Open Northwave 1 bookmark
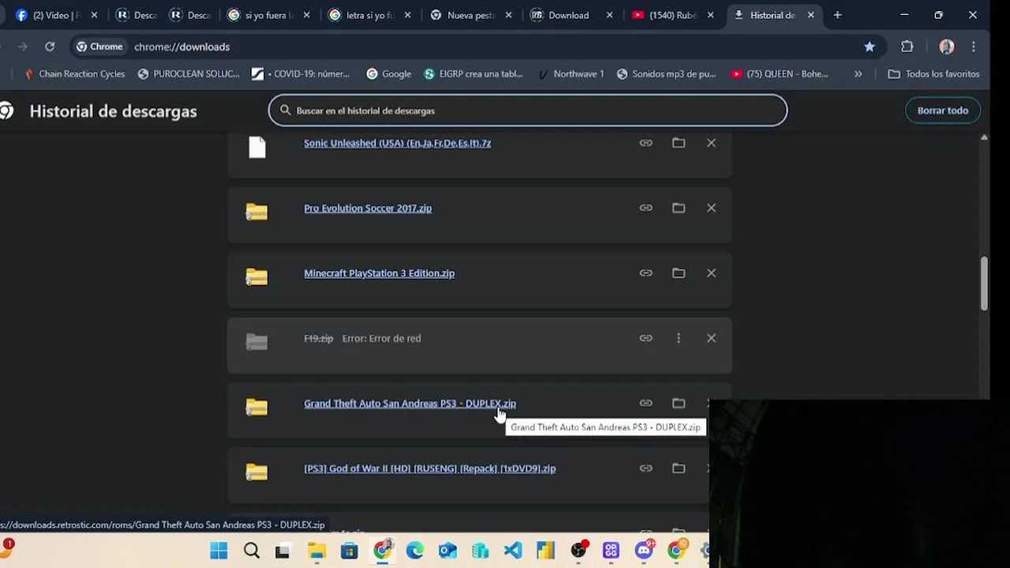This screenshot has width=1010, height=568. pyautogui.click(x=571, y=74)
